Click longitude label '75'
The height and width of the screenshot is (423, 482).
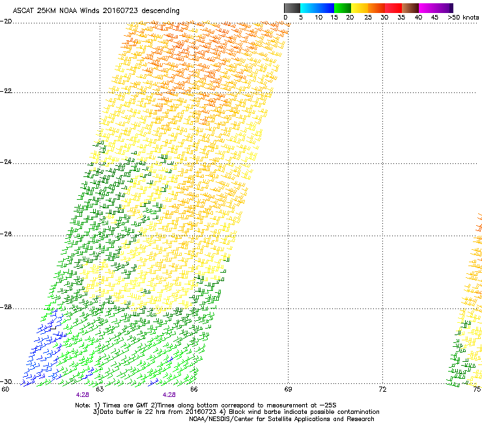coord(477,390)
